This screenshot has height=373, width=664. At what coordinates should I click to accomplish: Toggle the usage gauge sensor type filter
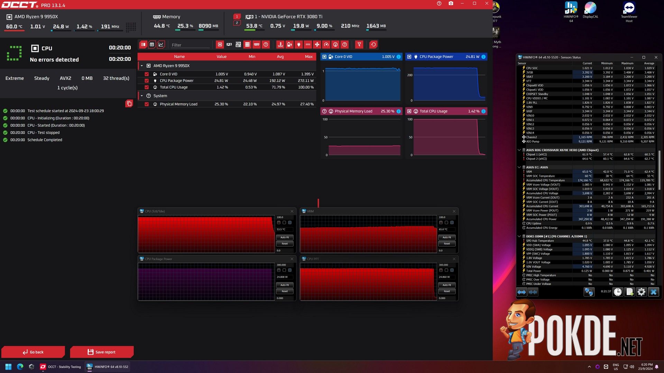335,45
